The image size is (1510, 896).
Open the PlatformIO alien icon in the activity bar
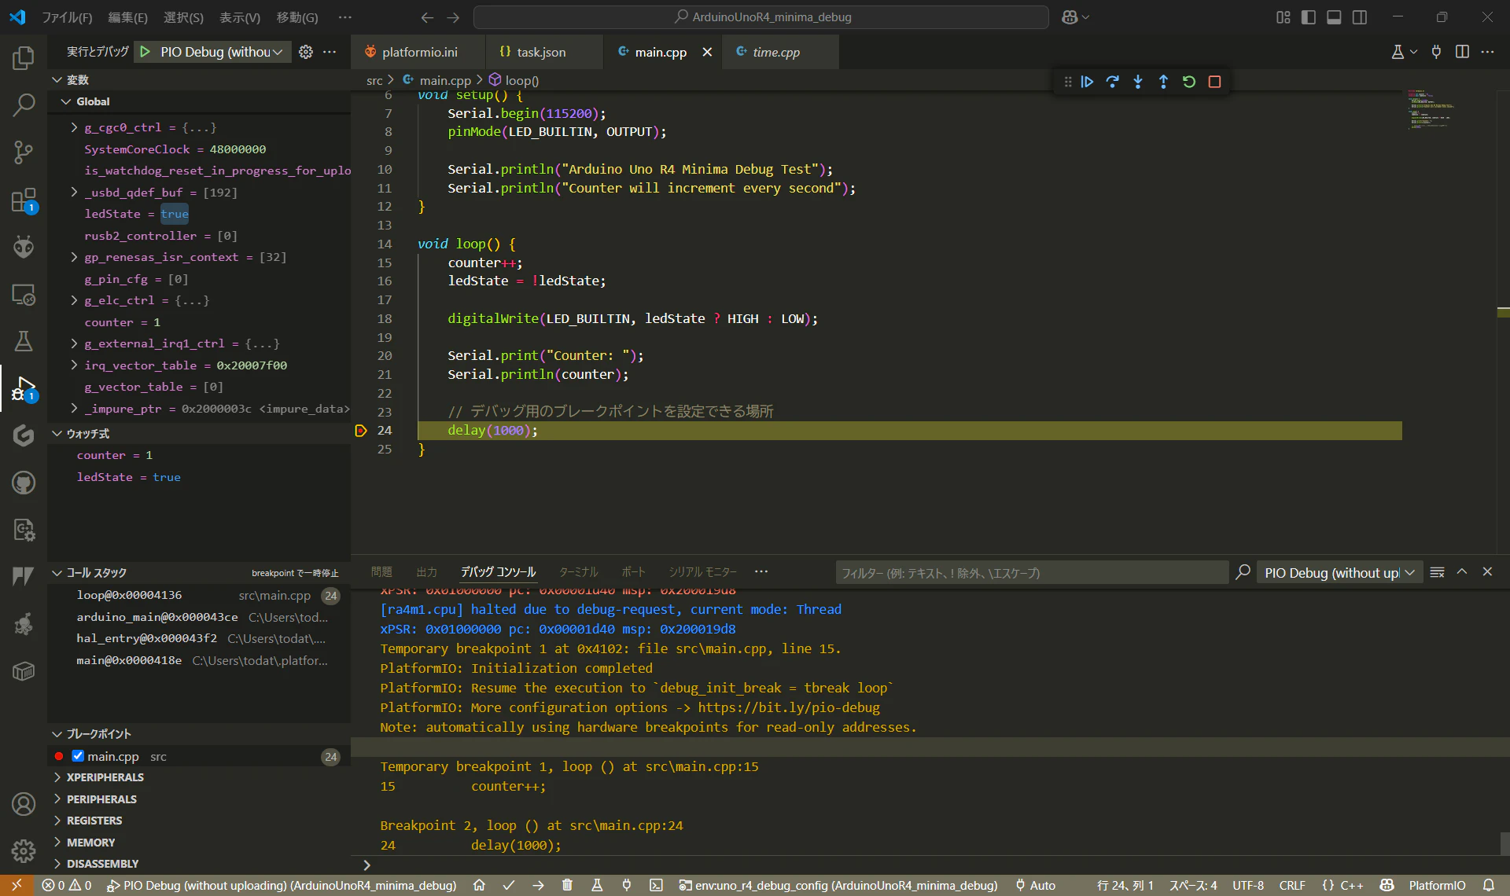tap(24, 248)
